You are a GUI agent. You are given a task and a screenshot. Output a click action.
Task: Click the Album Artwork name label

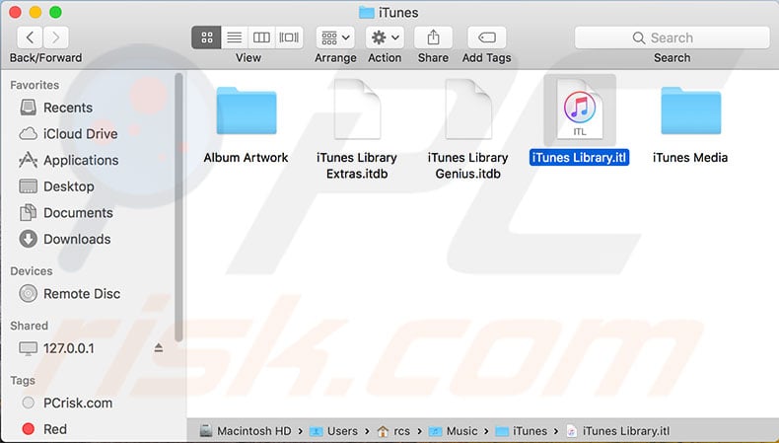(246, 158)
